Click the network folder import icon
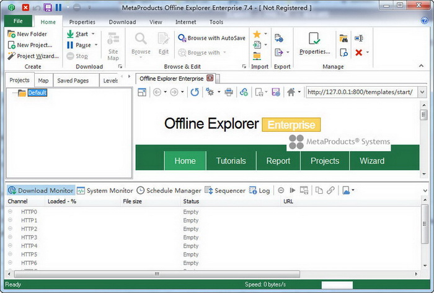Screen dimensions: 434x293 (257, 56)
